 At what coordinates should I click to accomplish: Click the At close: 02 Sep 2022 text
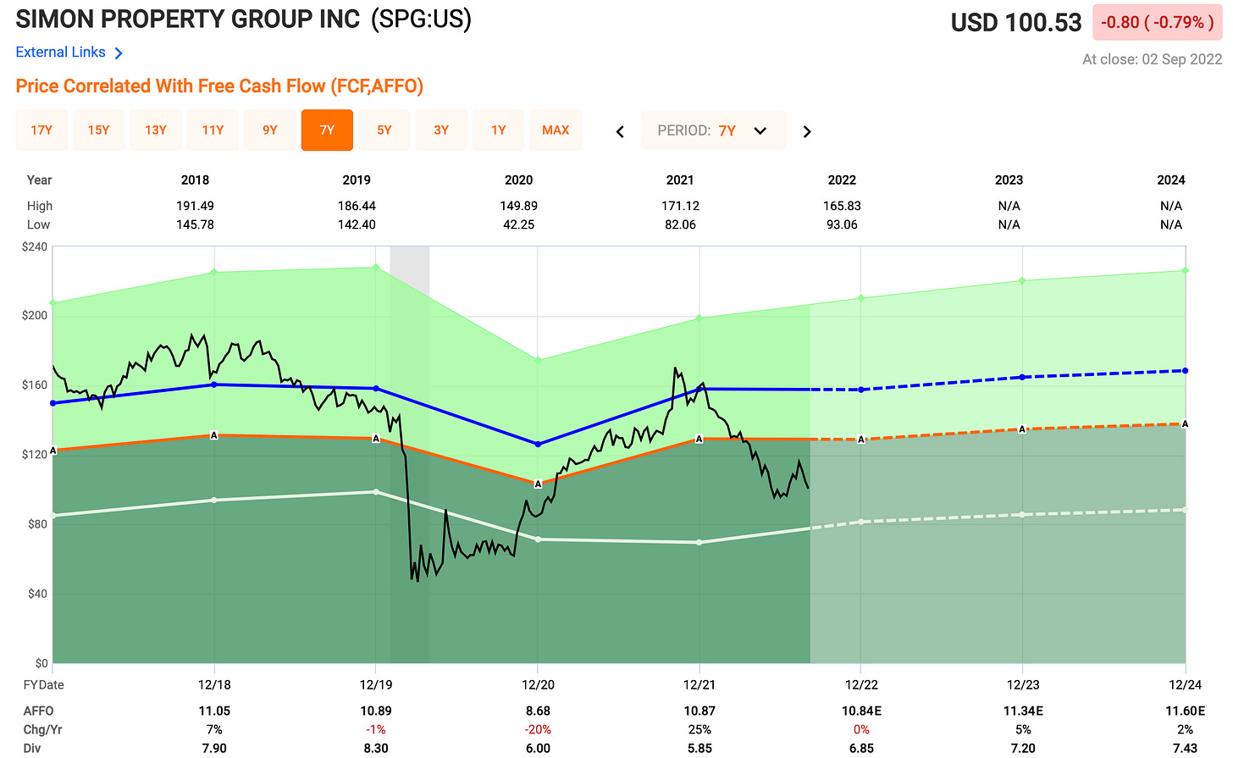[x=1152, y=59]
